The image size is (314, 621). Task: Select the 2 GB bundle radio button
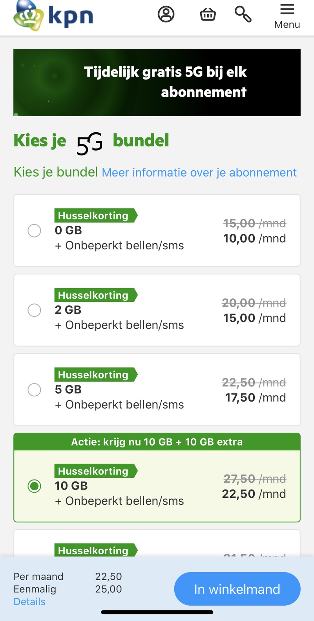35,310
